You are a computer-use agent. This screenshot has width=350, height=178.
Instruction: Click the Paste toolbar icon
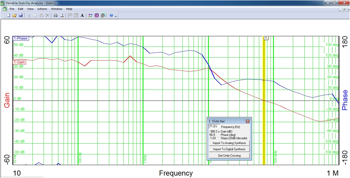41,16
